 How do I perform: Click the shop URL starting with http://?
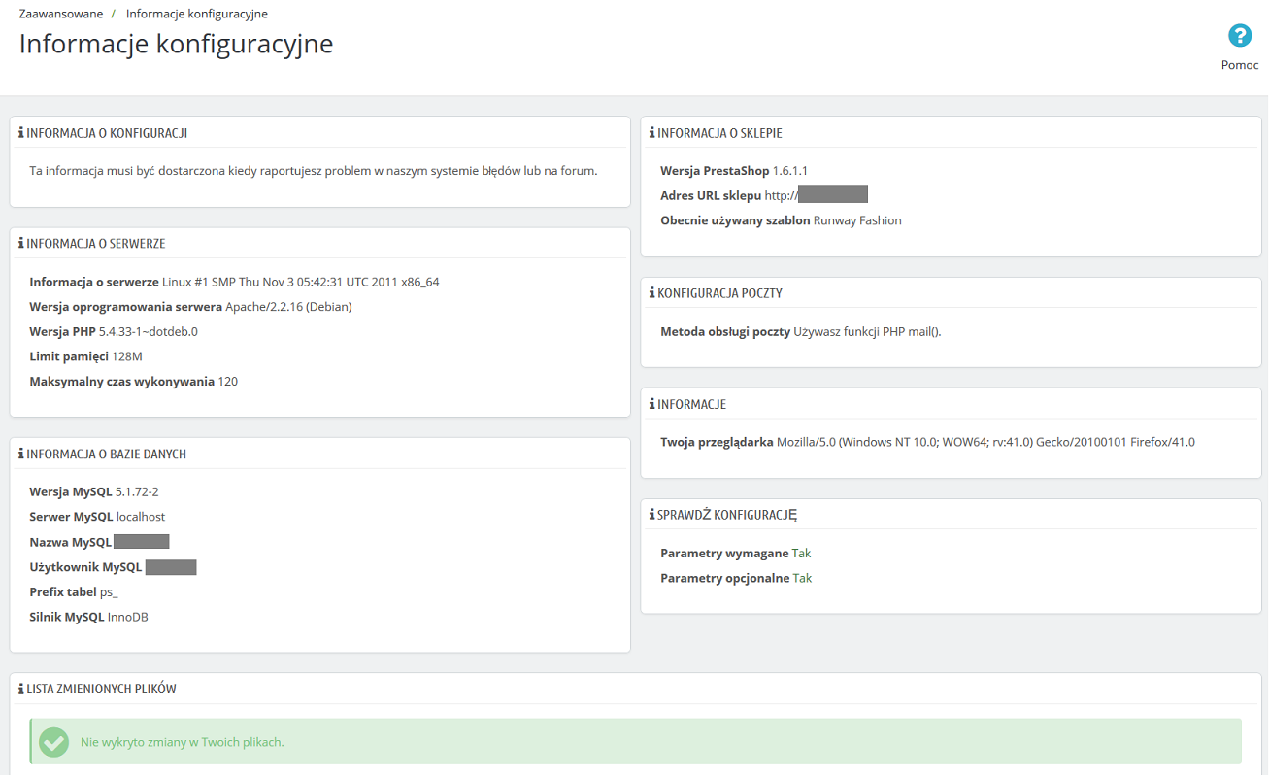pyautogui.click(x=816, y=195)
